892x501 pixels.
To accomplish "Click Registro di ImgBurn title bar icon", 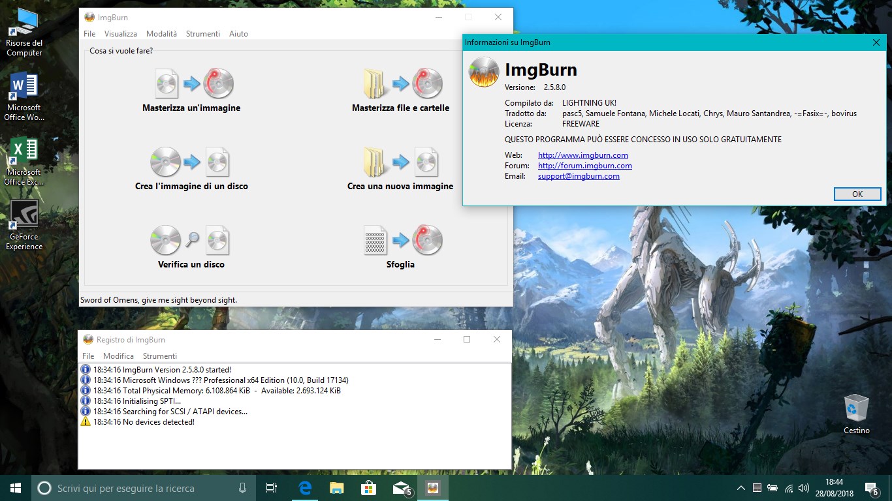I will pyautogui.click(x=88, y=339).
